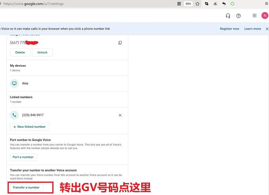Screen dimensions: 269x195
Task: Click the Register now link
Action: (x=230, y=29)
